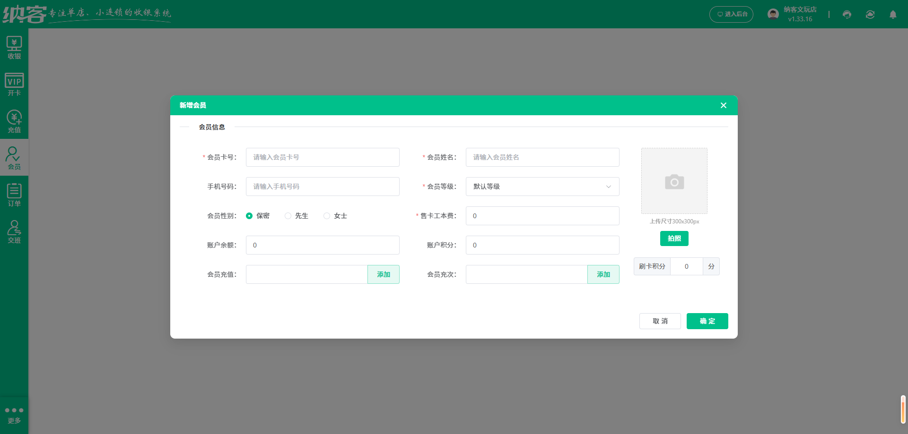Click inside the 会员卡号 input field
The height and width of the screenshot is (434, 908).
pyautogui.click(x=323, y=157)
